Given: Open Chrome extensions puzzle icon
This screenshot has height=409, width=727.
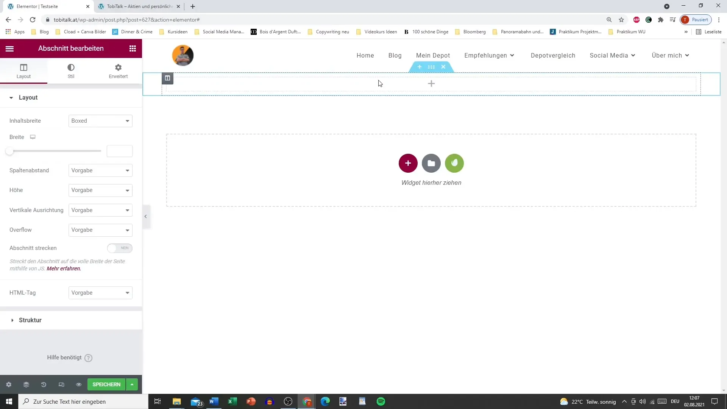Looking at the screenshot, I should [x=661, y=20].
